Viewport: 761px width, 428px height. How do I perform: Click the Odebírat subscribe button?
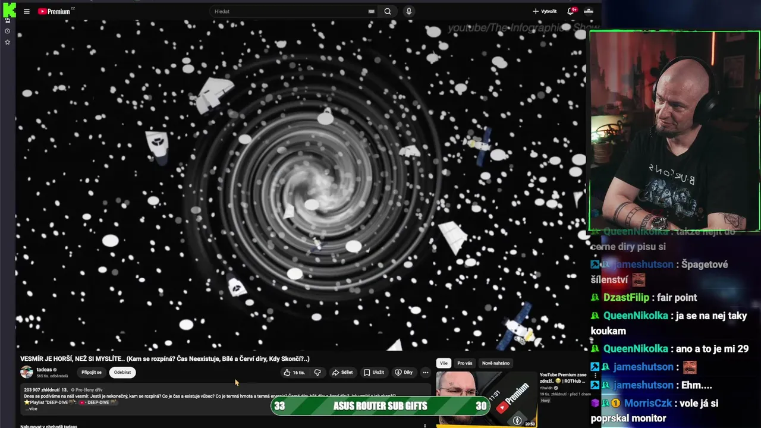coord(122,372)
